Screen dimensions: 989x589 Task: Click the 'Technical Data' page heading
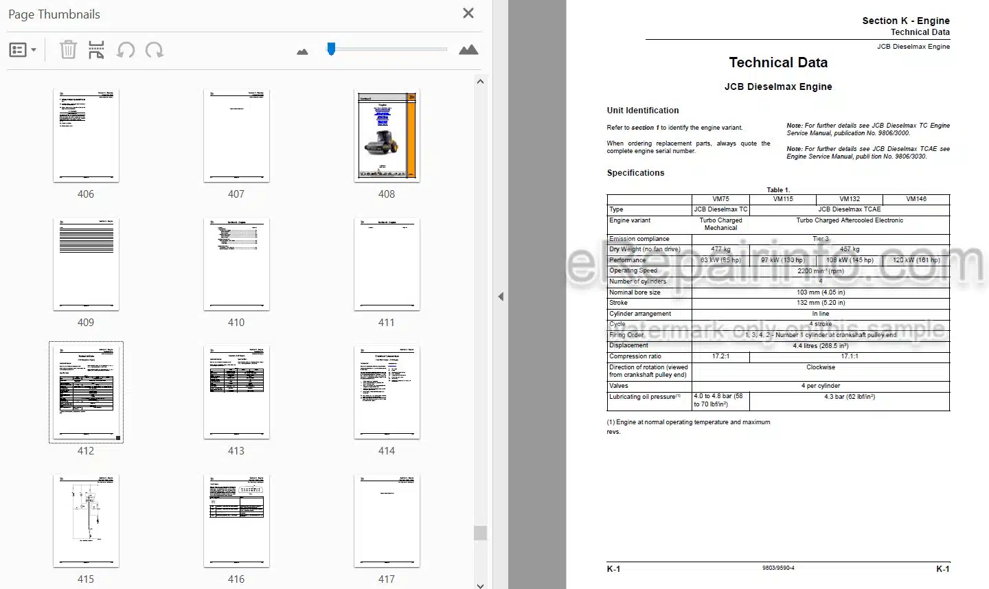tap(778, 62)
